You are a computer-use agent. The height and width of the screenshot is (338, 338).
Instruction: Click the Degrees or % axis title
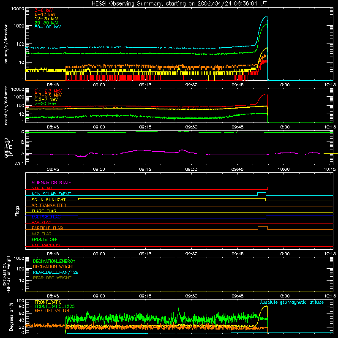pyautogui.click(x=11, y=316)
